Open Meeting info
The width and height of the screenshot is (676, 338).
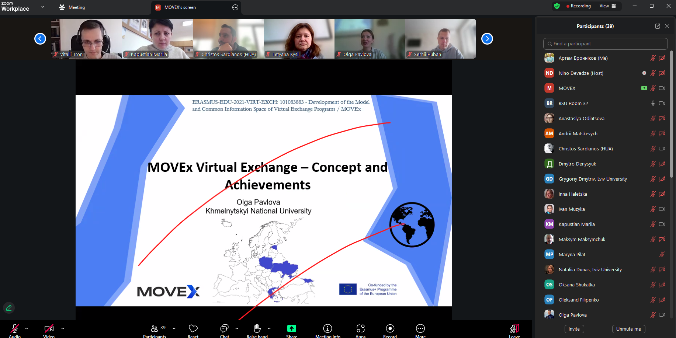tap(327, 328)
